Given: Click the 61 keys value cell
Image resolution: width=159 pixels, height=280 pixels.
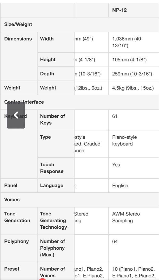Looking at the screenshot, I should coord(134,120).
